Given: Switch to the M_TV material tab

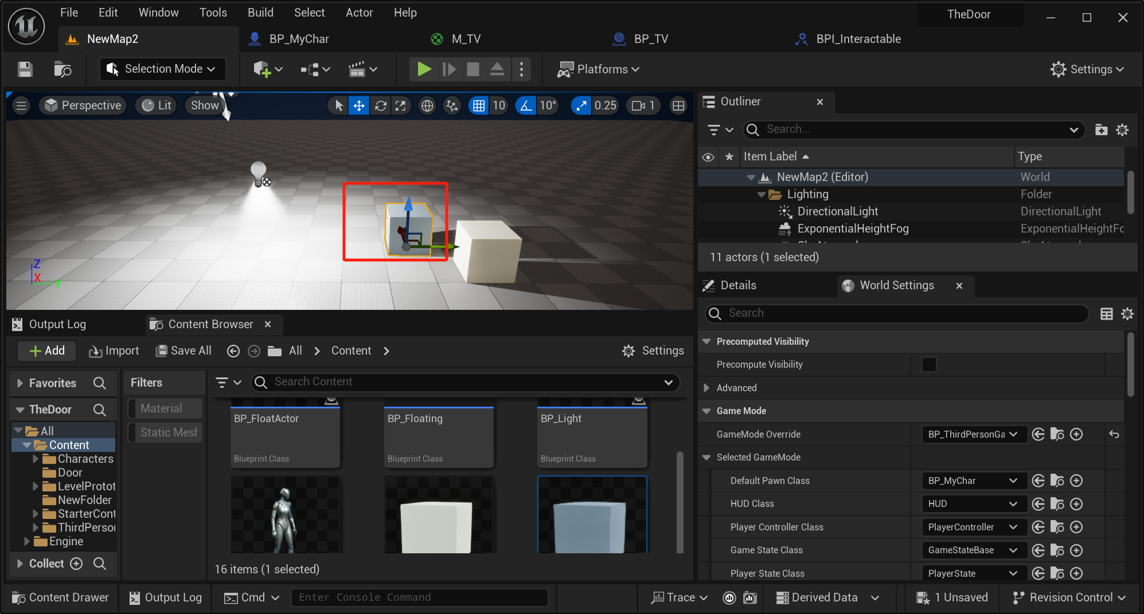Looking at the screenshot, I should 466,39.
